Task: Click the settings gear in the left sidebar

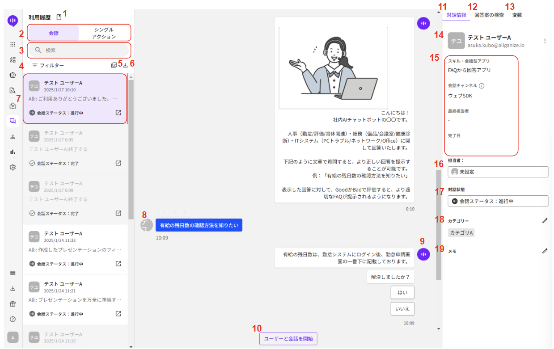Action: tap(13, 168)
